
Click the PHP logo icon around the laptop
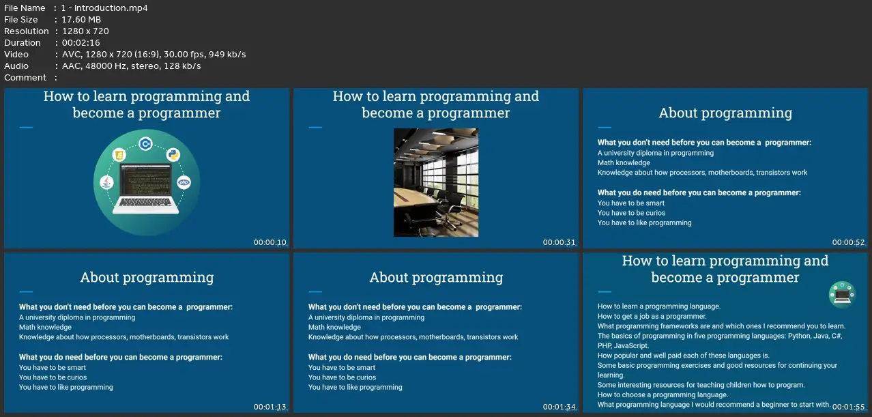(184, 182)
